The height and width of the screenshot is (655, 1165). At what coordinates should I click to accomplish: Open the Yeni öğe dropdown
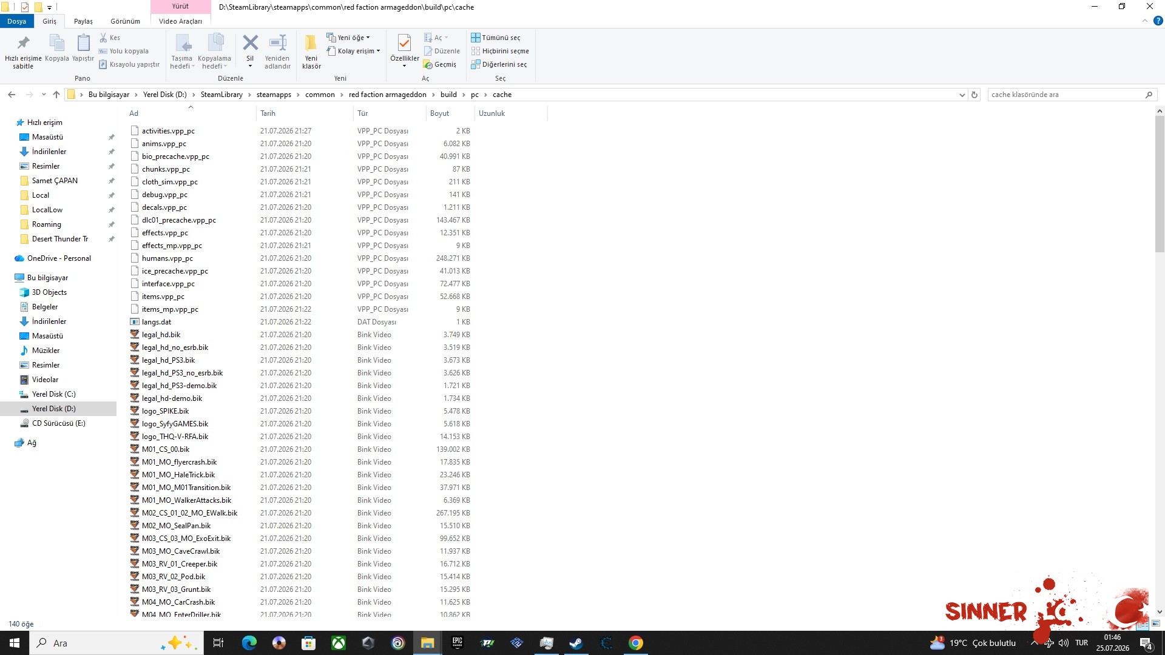pyautogui.click(x=348, y=38)
